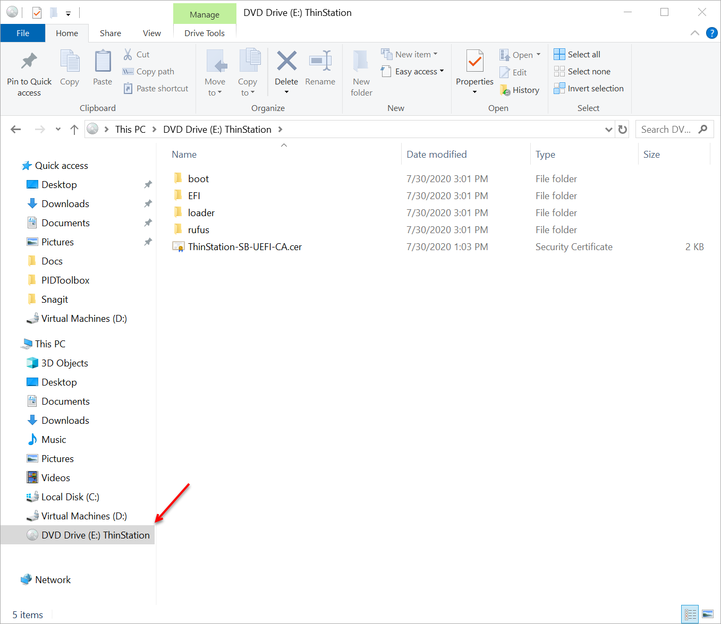Screen dimensions: 721x624
Task: Click the Help question mark icon
Action: click(x=711, y=33)
